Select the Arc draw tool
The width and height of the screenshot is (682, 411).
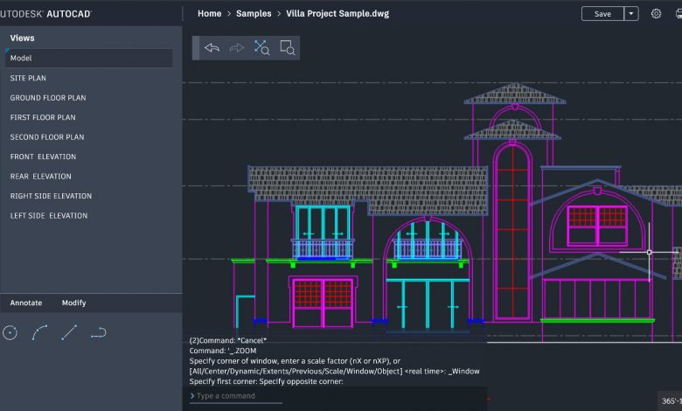click(x=40, y=332)
